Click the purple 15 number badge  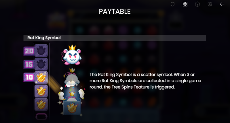click(29, 64)
